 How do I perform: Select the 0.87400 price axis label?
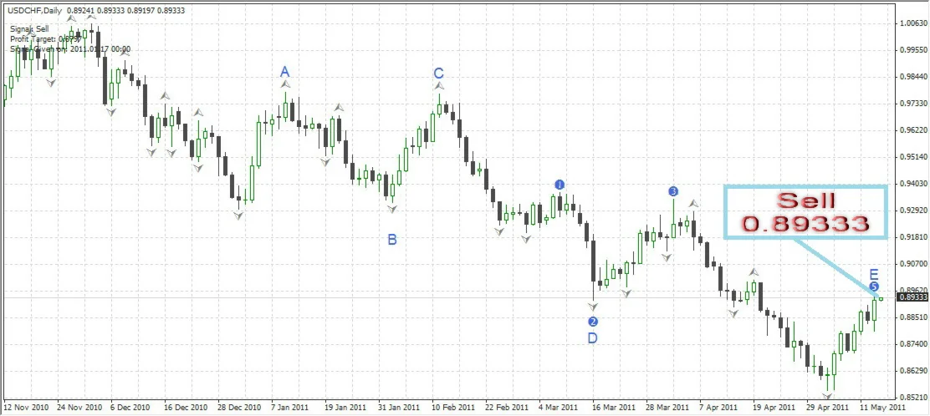click(913, 344)
